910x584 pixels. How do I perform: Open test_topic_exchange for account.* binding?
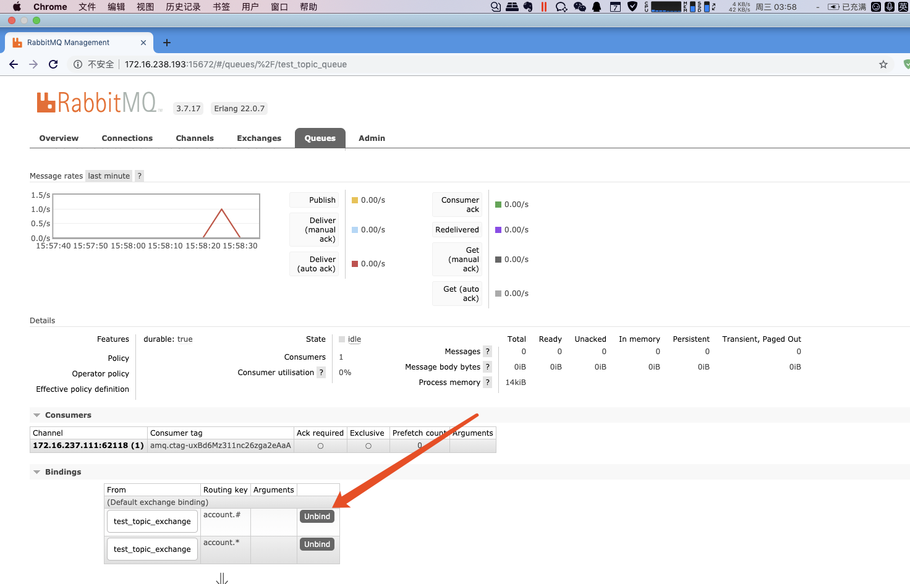pos(152,549)
